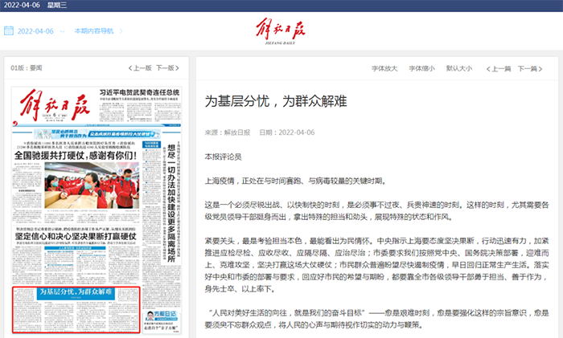563x338 pixels.
Task: Click the chevron after 本期内容导航
Action: [121, 31]
